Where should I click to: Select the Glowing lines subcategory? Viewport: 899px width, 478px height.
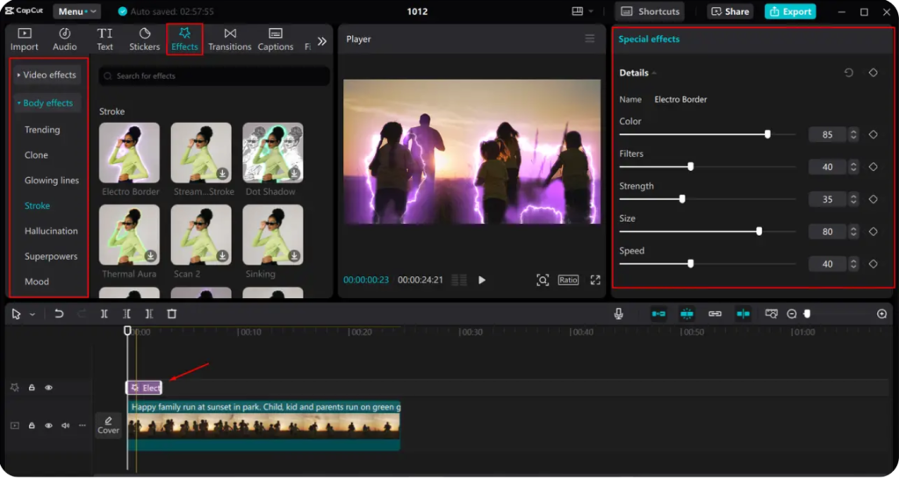point(52,181)
